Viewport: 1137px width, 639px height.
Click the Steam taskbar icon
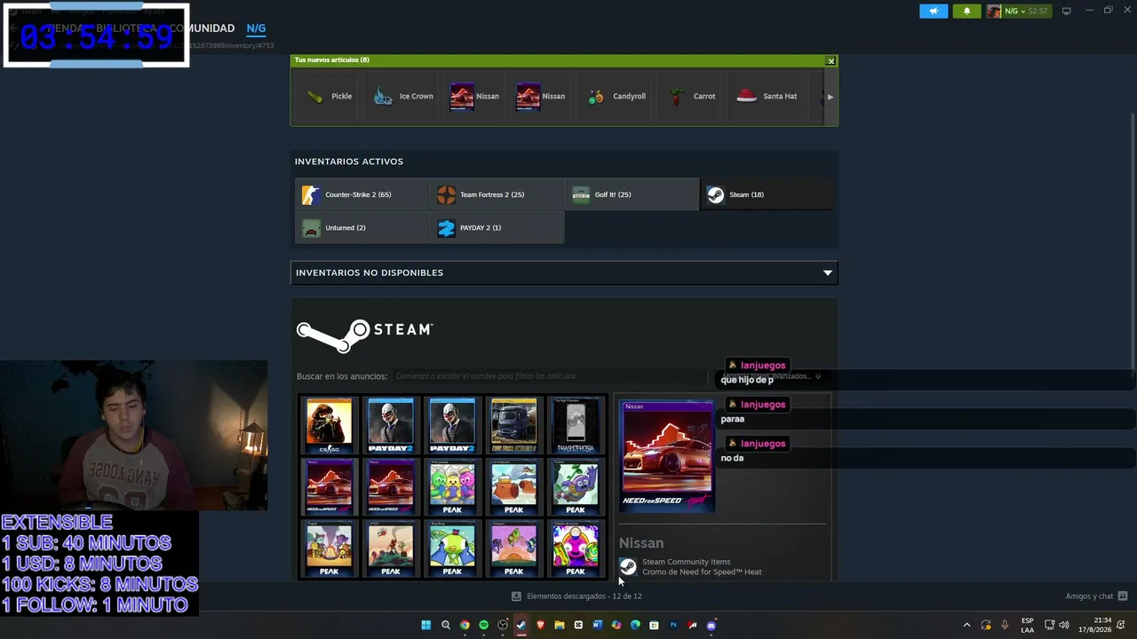pyautogui.click(x=521, y=625)
